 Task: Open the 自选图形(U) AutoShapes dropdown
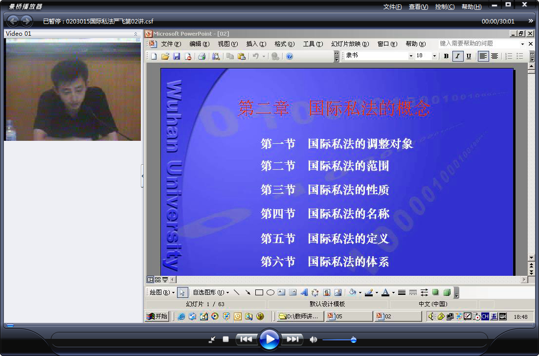point(211,292)
